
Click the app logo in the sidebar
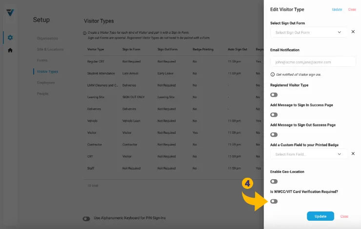pos(10,12)
